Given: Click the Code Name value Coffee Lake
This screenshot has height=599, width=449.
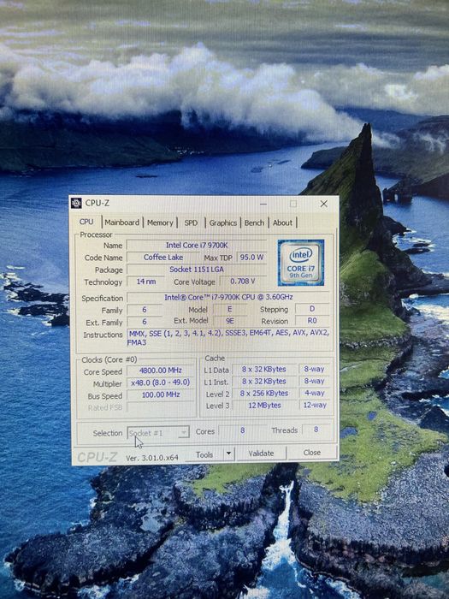Looking at the screenshot, I should (x=163, y=257).
